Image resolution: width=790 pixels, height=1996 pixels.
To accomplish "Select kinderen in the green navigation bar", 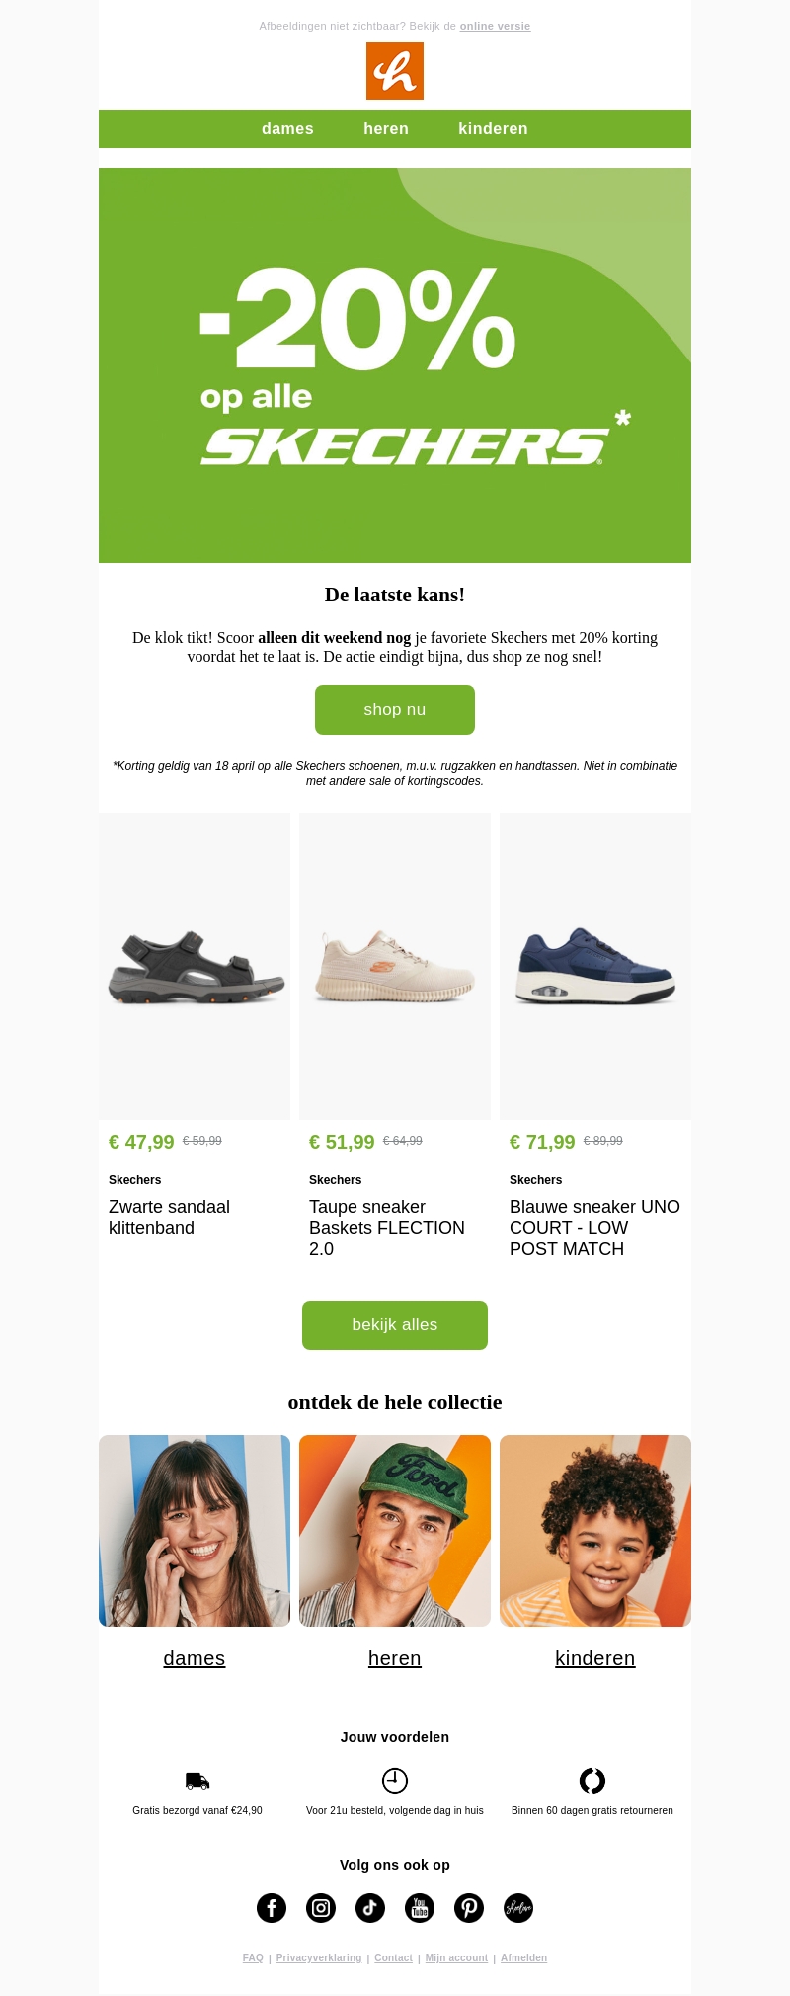I will point(493,129).
